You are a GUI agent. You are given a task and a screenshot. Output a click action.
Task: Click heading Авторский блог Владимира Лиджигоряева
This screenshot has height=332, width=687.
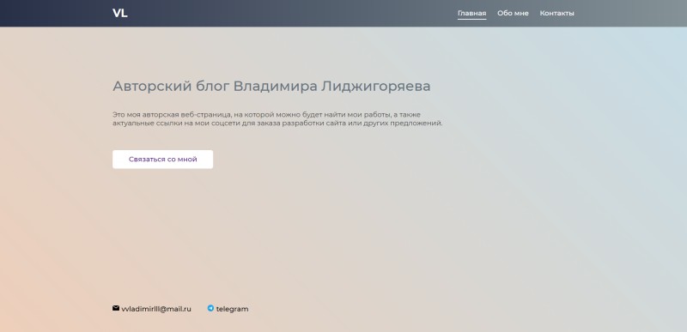tap(271, 86)
